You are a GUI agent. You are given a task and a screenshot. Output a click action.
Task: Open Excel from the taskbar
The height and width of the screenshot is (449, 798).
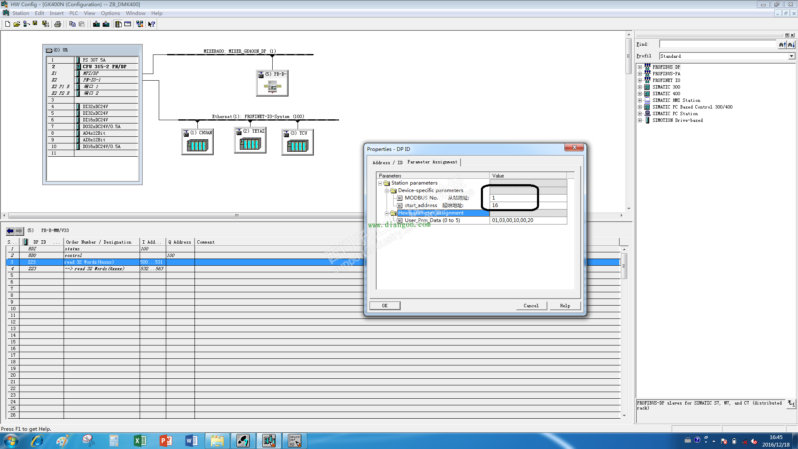[x=140, y=441]
